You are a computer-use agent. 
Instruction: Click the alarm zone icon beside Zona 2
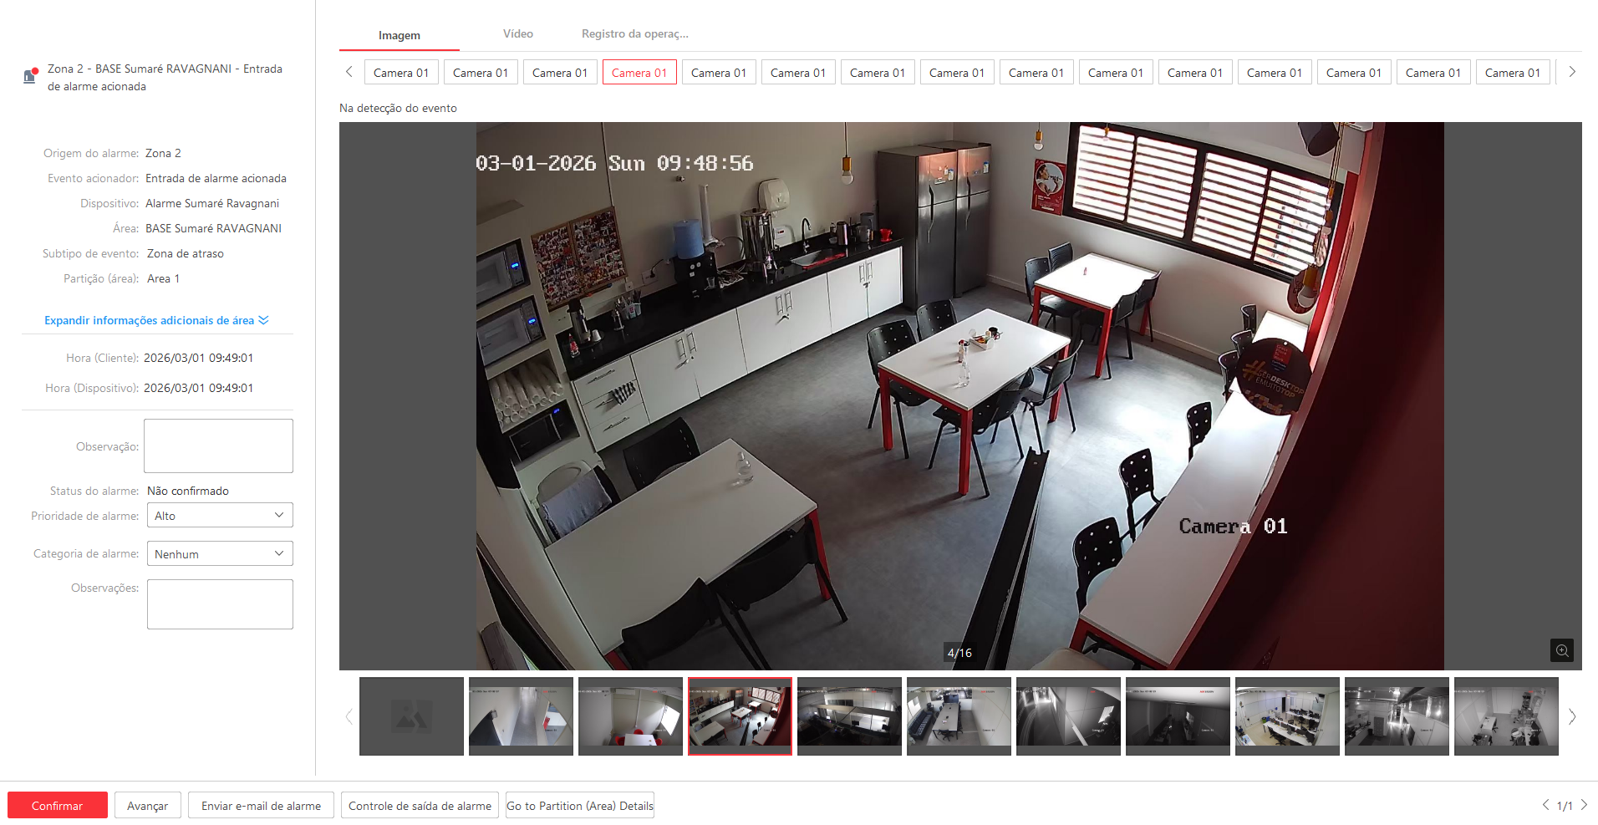click(31, 76)
